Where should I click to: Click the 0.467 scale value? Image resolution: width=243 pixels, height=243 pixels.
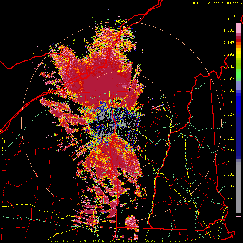[229, 150]
